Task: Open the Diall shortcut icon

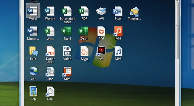Action: point(50,92)
